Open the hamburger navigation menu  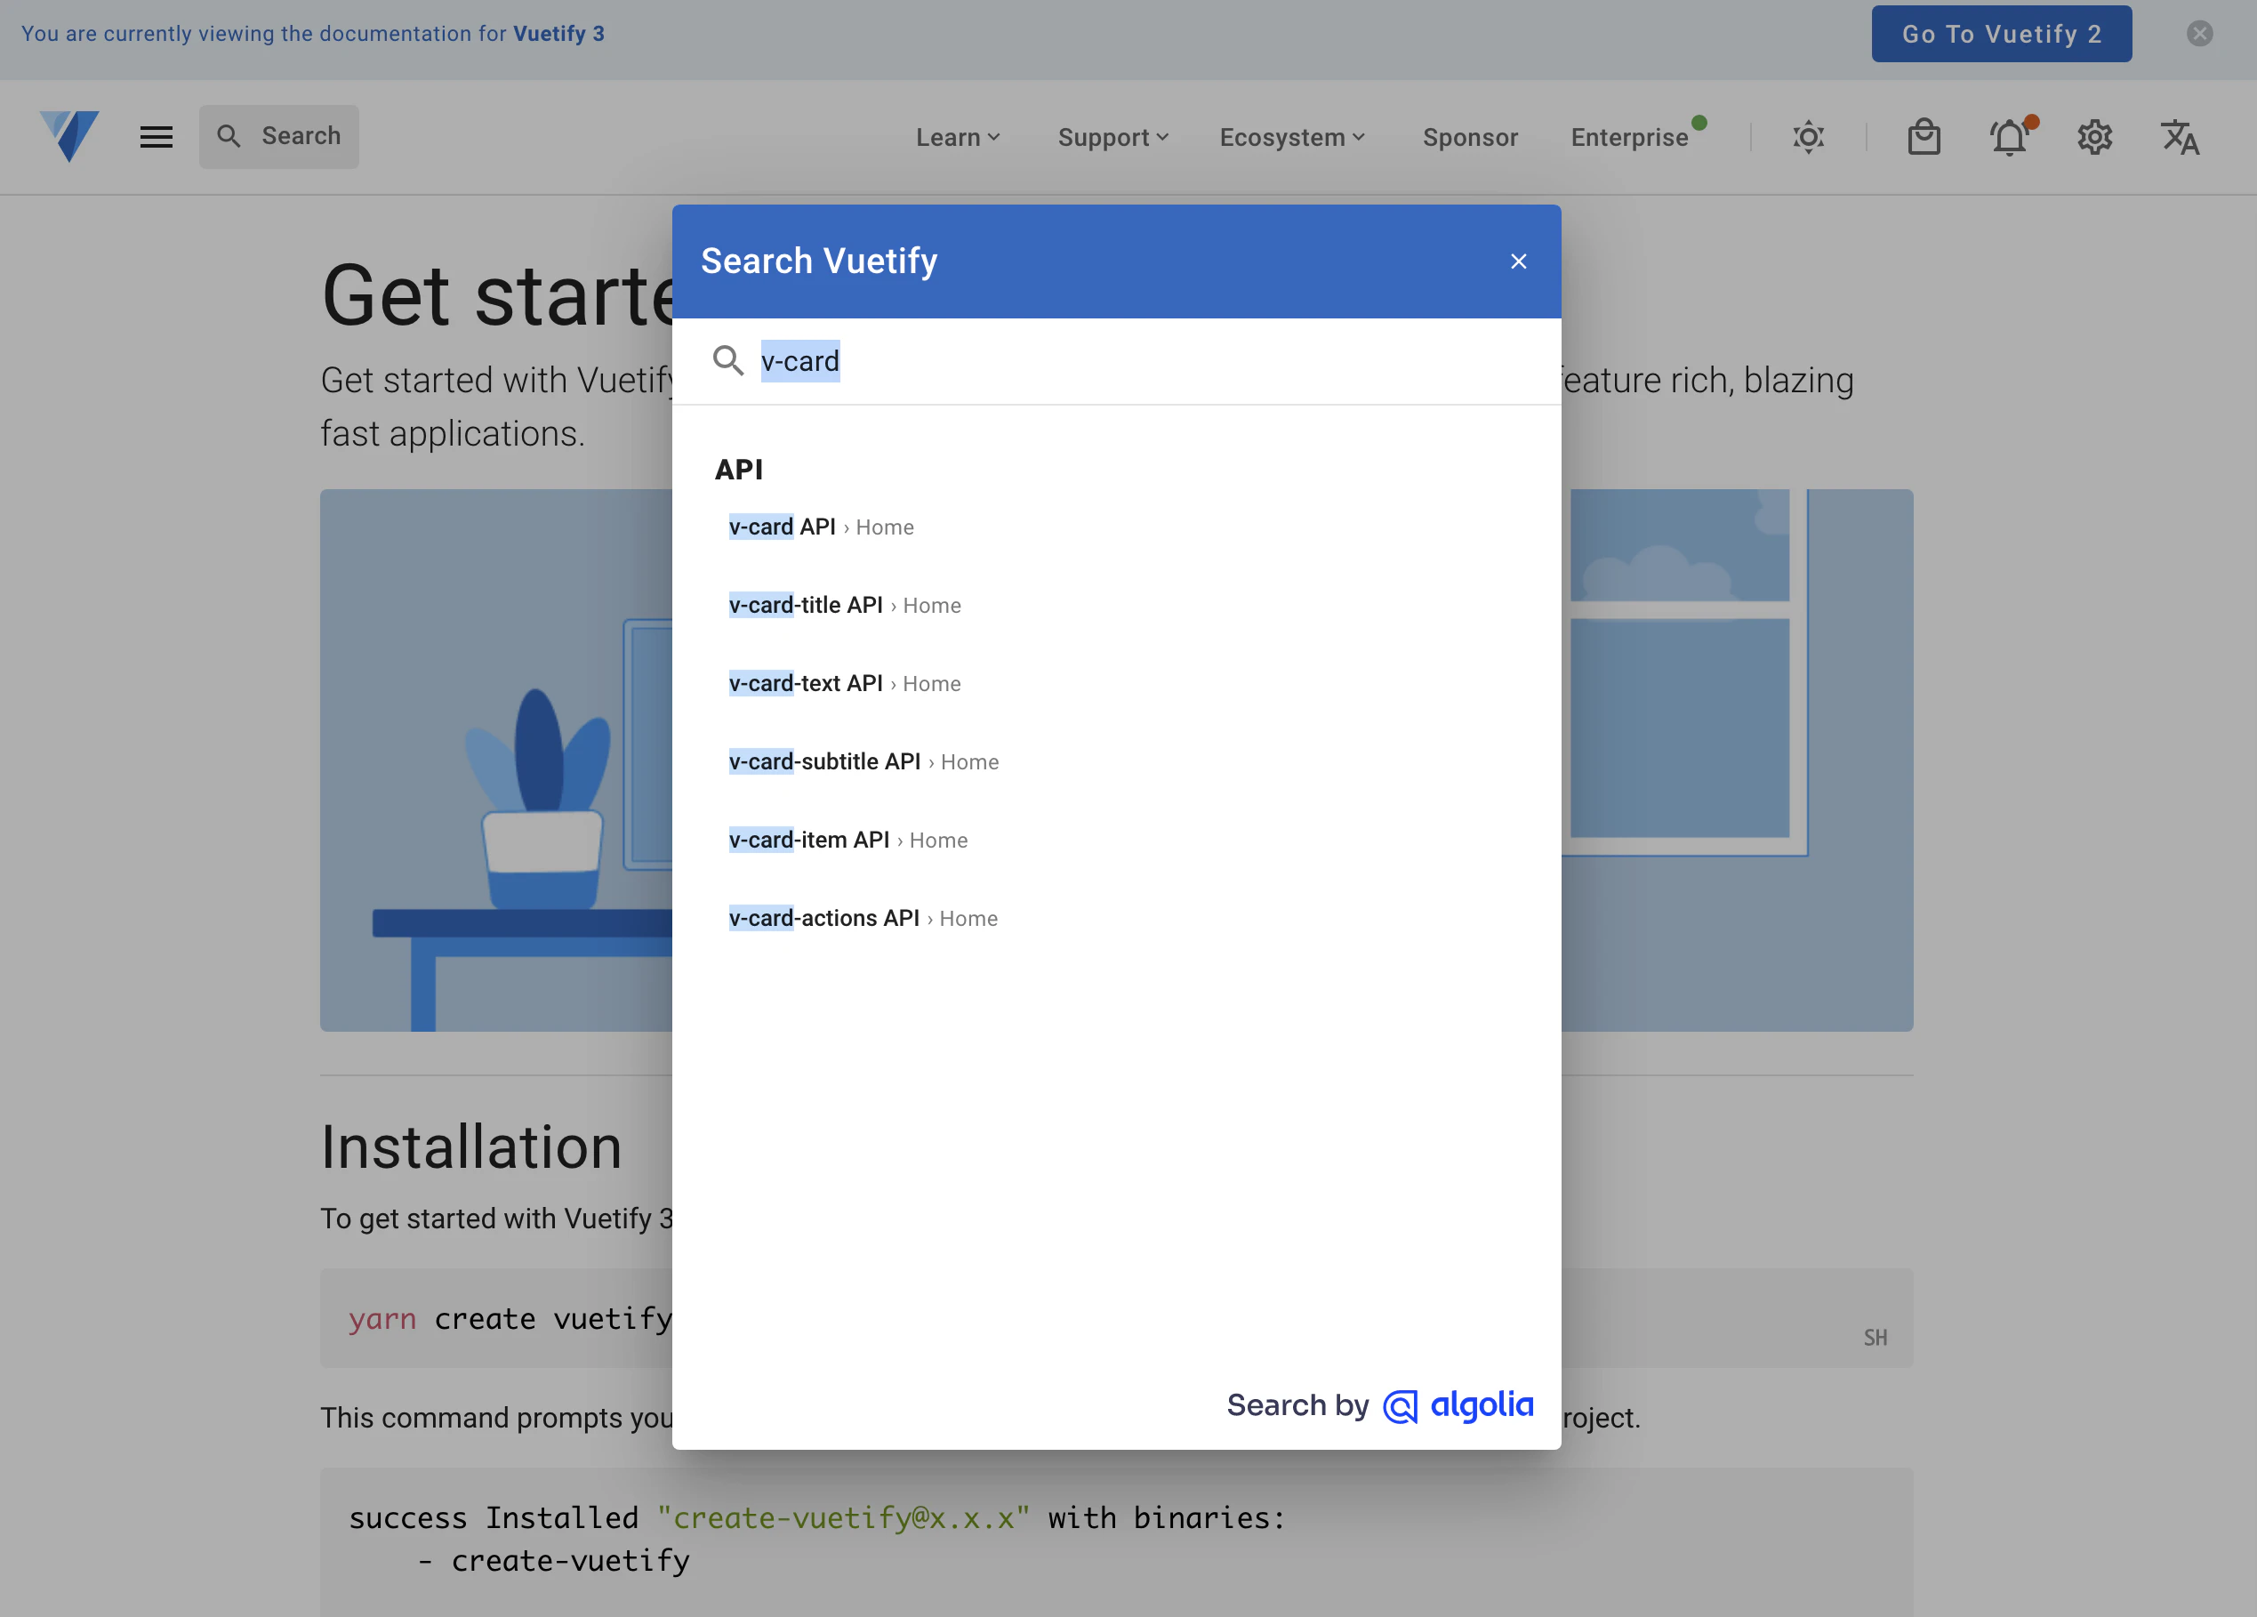[x=157, y=136]
